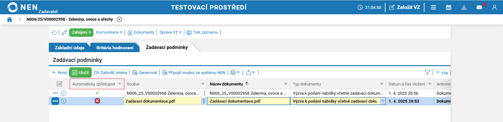Image resolution: width=503 pixels, height=122 pixels.
Task: Click Typ dokumentu cell in N006_25_V00002958 row
Action: tap(338, 93)
